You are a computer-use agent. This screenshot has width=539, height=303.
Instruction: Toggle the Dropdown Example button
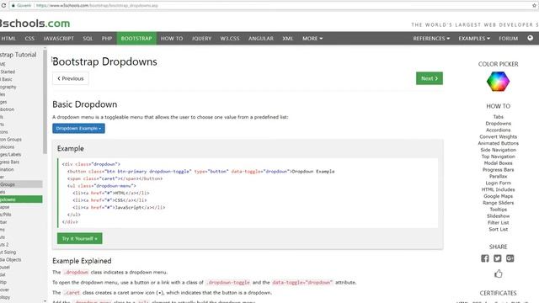pos(78,129)
